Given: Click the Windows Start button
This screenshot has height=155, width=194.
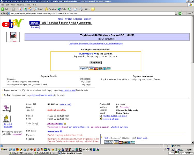Looking at the screenshot, I should pyautogui.click(x=4, y=150).
